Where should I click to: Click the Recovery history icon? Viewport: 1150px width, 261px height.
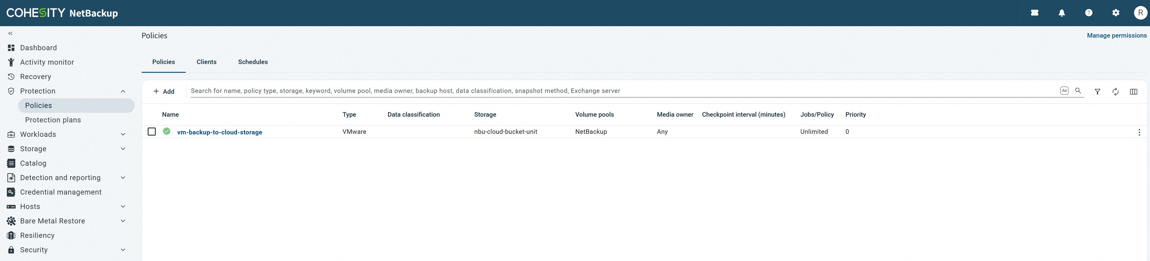(11, 77)
